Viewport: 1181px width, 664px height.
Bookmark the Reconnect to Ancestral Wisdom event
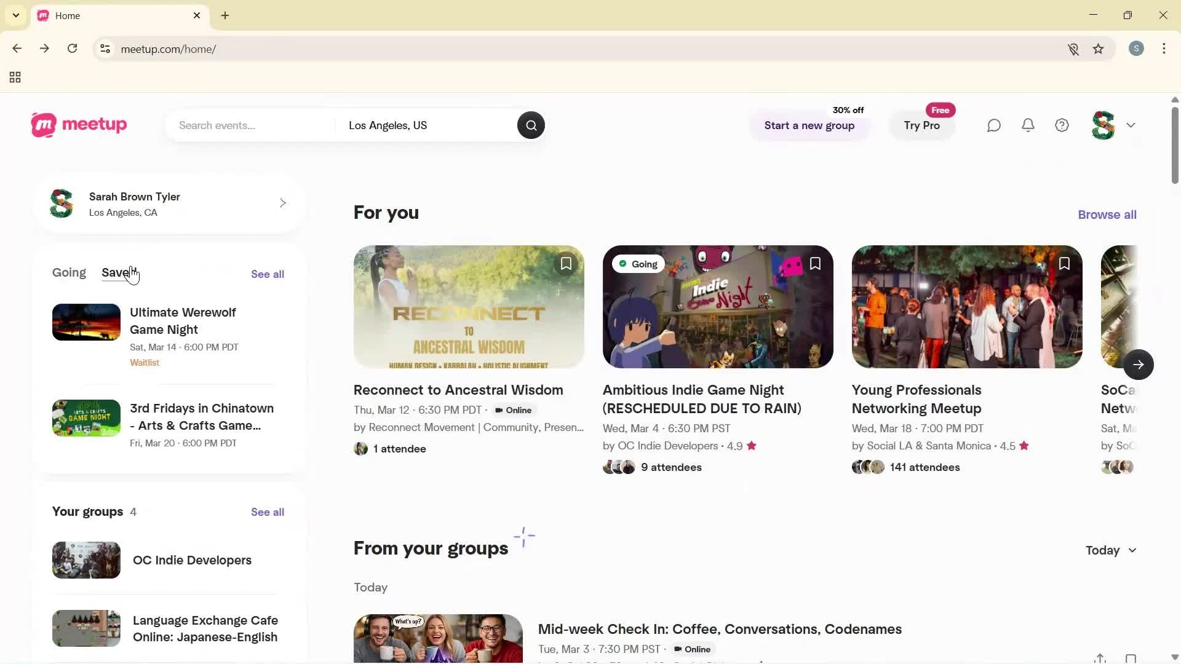565,263
